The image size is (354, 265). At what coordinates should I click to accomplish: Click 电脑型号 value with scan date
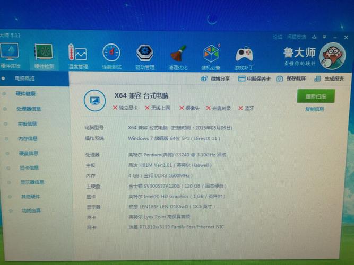coord(180,128)
